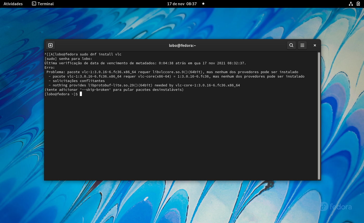
Task: Click the 'Problema: pacote vlc' line
Action: pos(172,72)
